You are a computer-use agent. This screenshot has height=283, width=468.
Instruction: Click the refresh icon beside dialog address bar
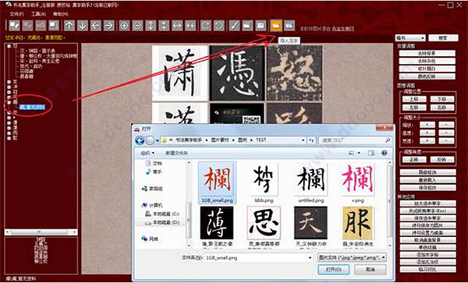[x=311, y=140]
